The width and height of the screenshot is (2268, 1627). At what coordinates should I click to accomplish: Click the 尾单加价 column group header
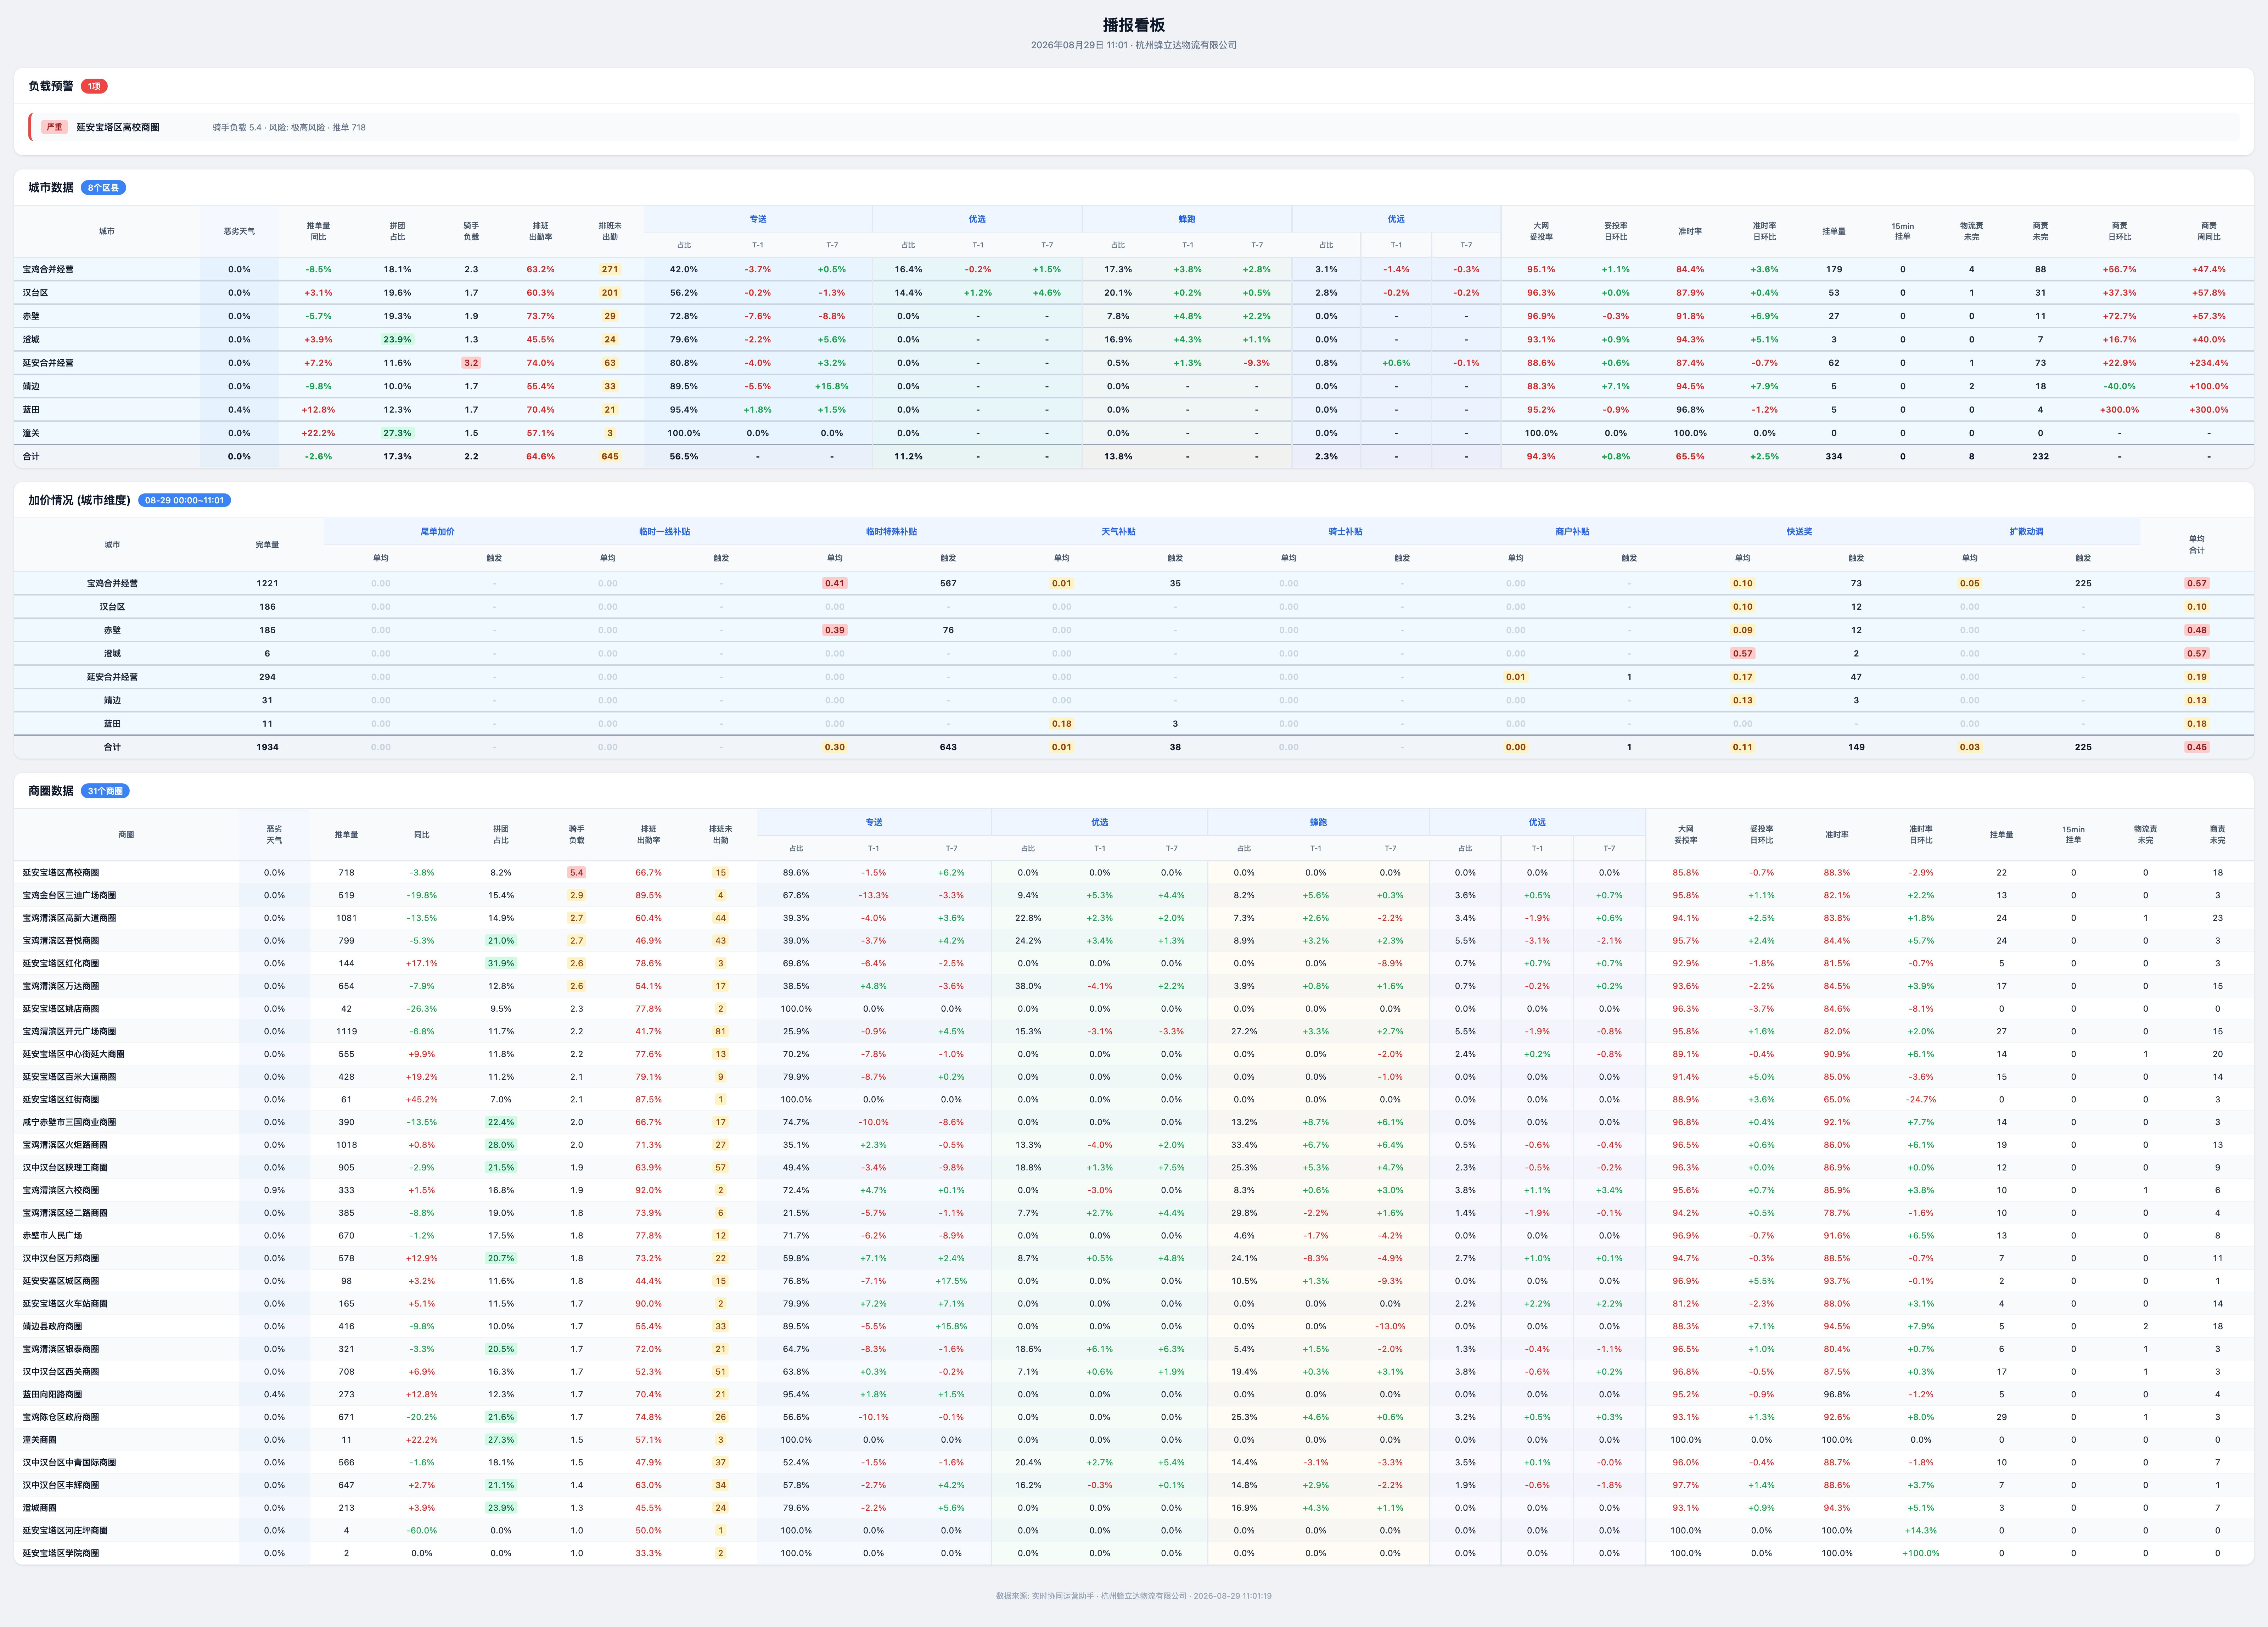coord(437,532)
